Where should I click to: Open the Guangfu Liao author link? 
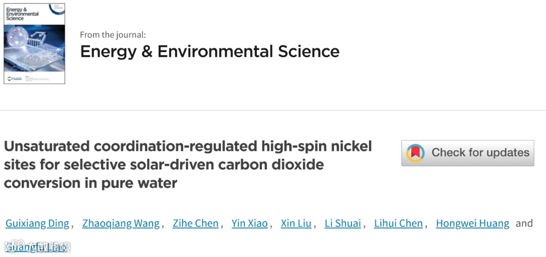coord(35,247)
